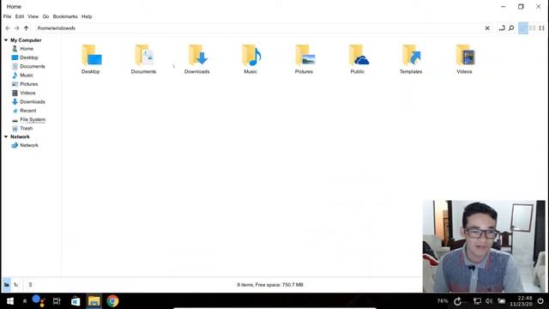
Task: Open task view on taskbar
Action: [57, 301]
